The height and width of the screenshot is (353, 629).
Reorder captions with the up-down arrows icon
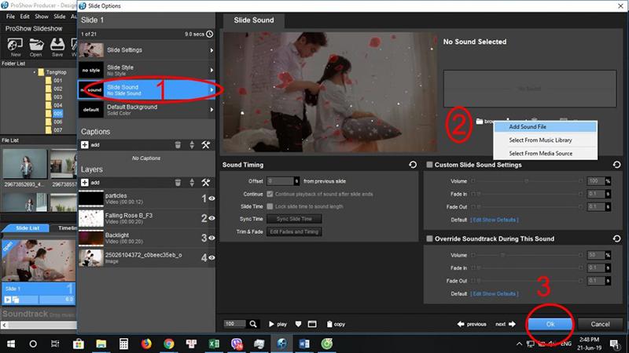pyautogui.click(x=192, y=145)
